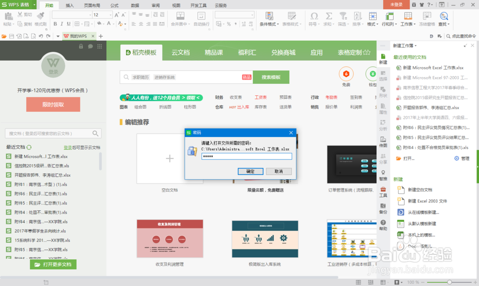Expand the WPS 表格 application menu arrow
Image resolution: width=479 pixels, height=286 pixels.
[34, 5]
